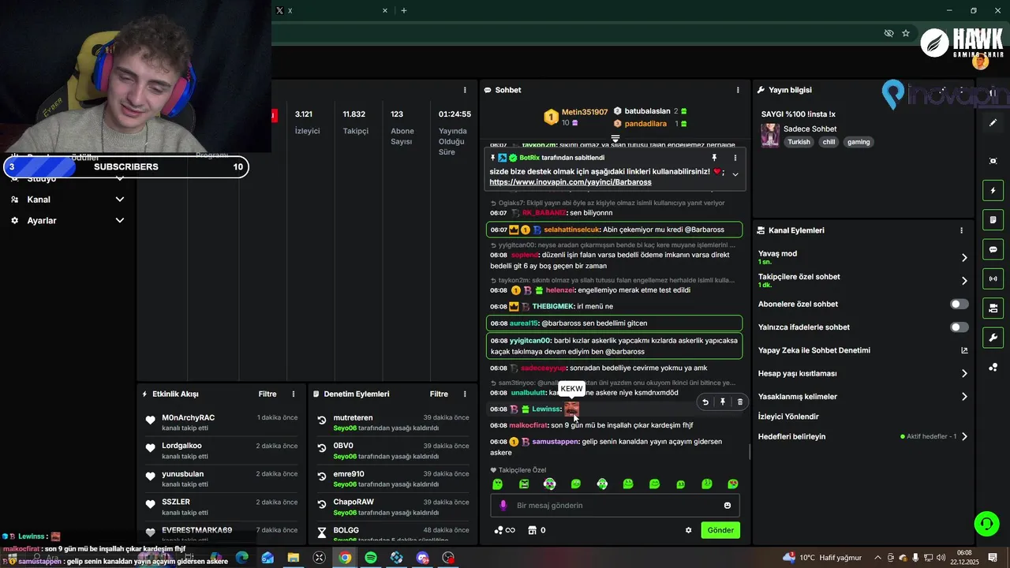Open Filtre in Etkinlik Akışı panel
Image resolution: width=1010 pixels, height=568 pixels.
coord(267,394)
